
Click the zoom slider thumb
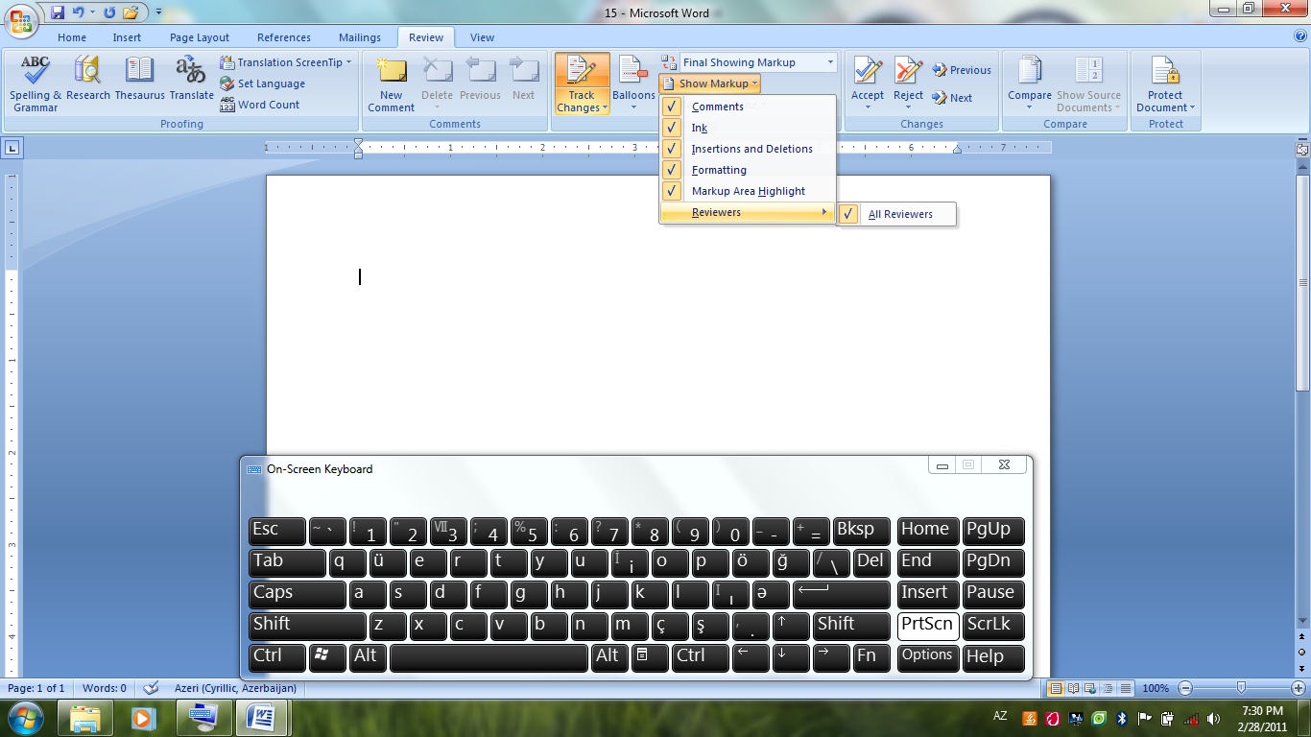tap(1242, 688)
